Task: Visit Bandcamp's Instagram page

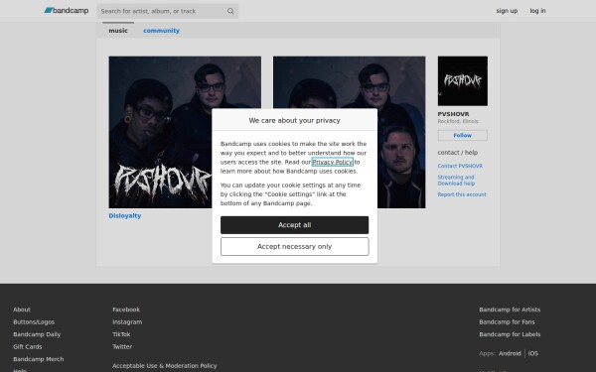Action: click(x=127, y=321)
